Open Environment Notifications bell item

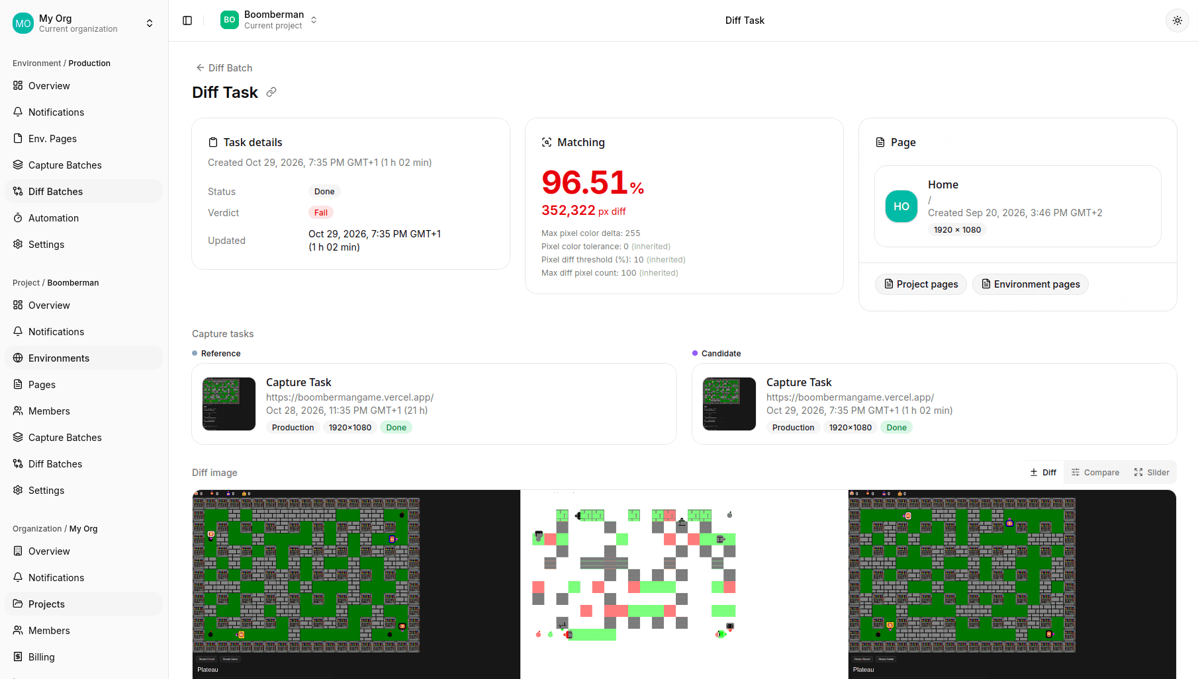point(84,112)
